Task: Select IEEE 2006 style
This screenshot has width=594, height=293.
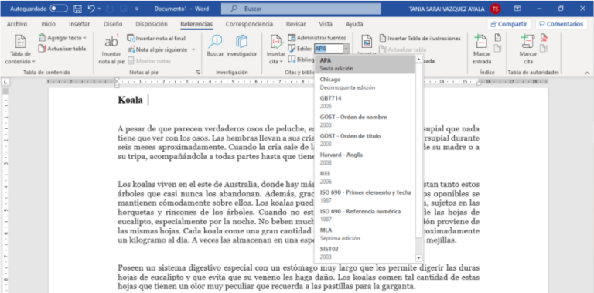Action: pyautogui.click(x=365, y=178)
